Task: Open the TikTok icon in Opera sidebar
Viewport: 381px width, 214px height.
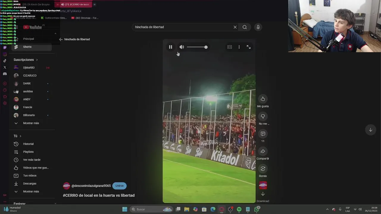Action: click(5, 61)
